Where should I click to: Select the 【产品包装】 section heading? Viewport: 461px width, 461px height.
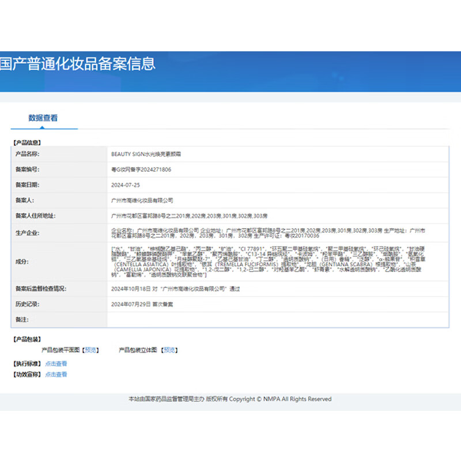[26, 339]
